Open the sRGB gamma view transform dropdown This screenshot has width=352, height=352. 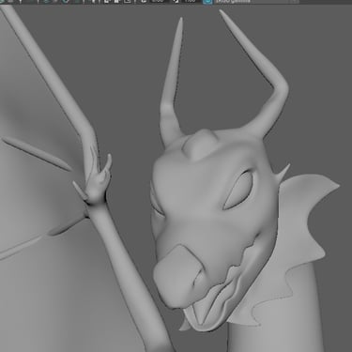coord(256,2)
